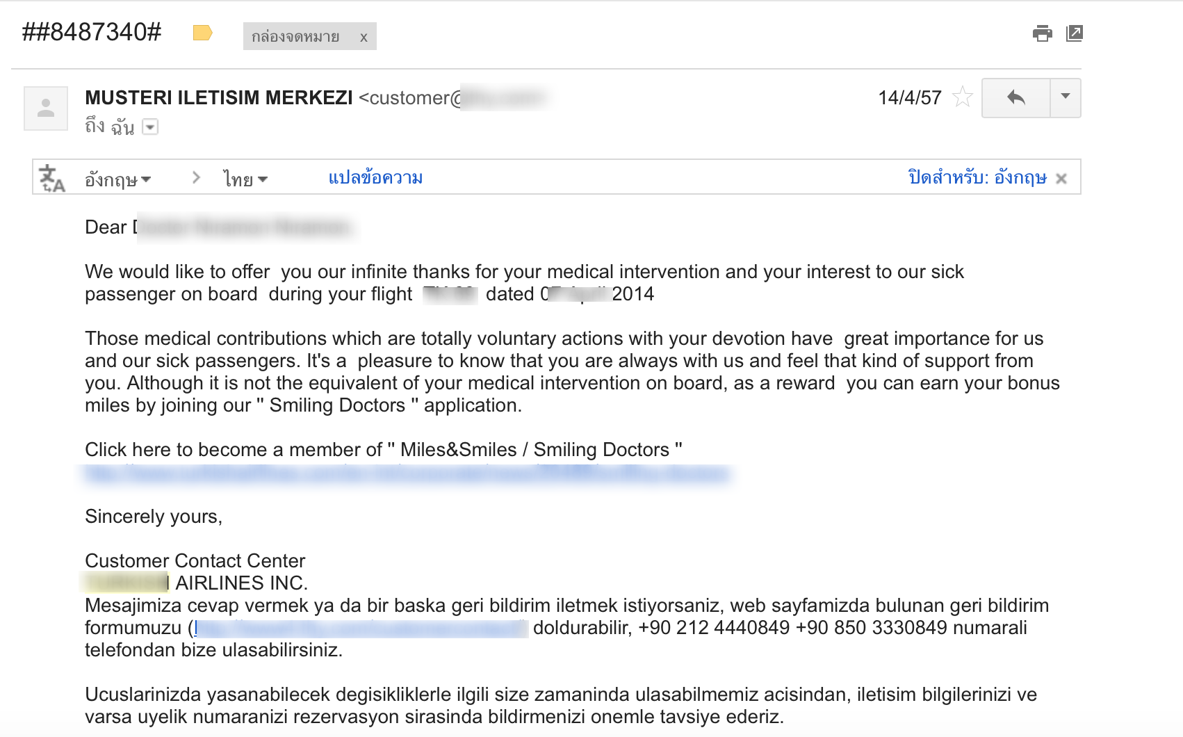Image resolution: width=1183 pixels, height=737 pixels.
Task: Remove the กล่องจดหมาย label with its x
Action: 364,38
